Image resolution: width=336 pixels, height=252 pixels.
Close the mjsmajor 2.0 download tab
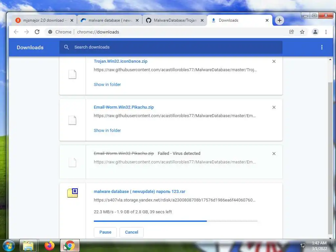click(x=72, y=20)
